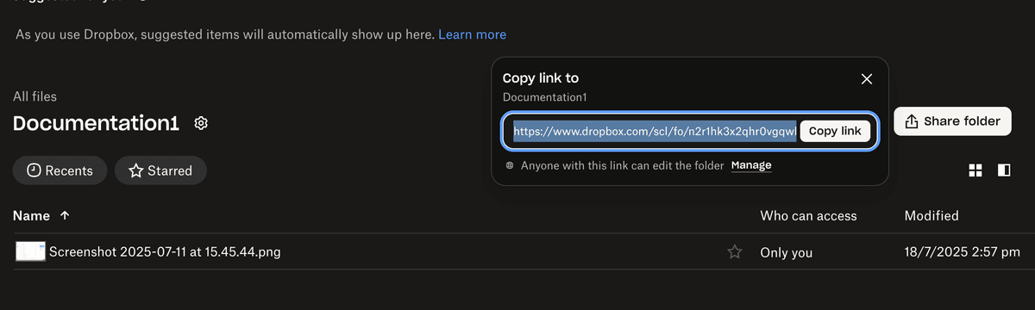The width and height of the screenshot is (1035, 310).
Task: Select the Recents filter chip
Action: (60, 170)
